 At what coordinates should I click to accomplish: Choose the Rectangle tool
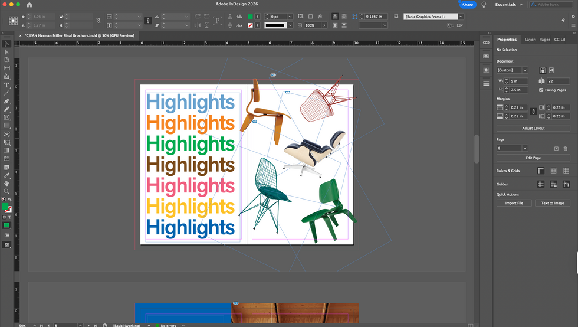point(6,126)
